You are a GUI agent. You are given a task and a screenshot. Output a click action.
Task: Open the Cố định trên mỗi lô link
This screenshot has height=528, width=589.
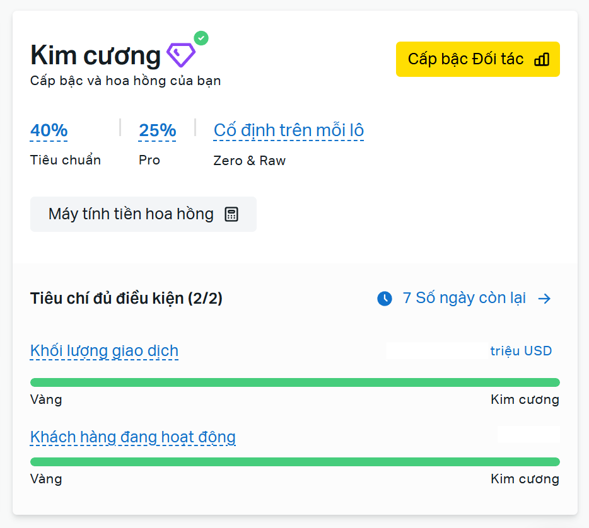pos(289,130)
